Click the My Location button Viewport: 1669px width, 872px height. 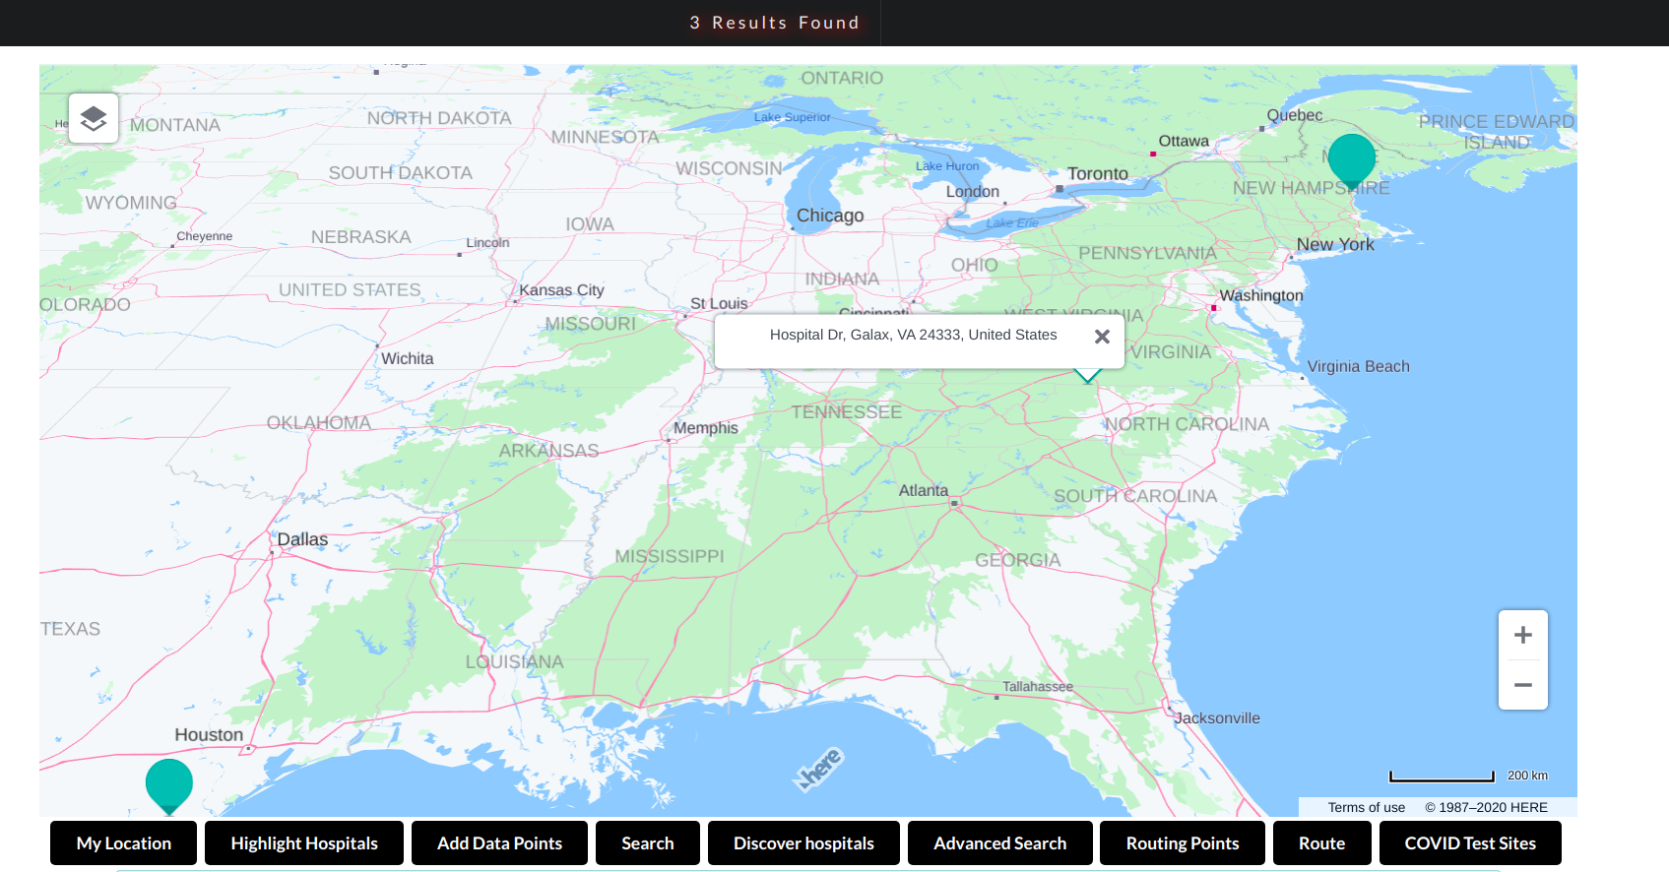coord(124,843)
